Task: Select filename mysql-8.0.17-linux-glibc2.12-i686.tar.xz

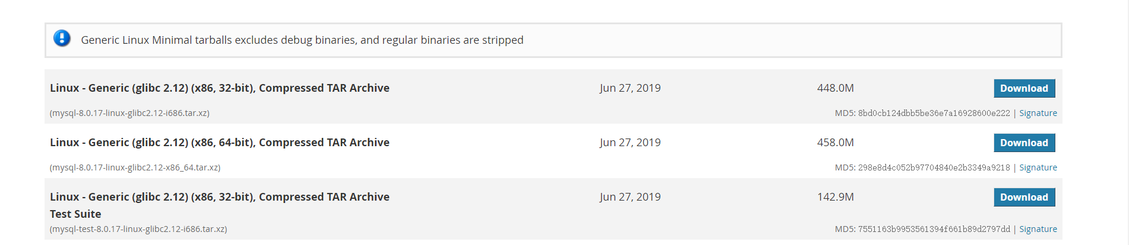Action: point(129,113)
